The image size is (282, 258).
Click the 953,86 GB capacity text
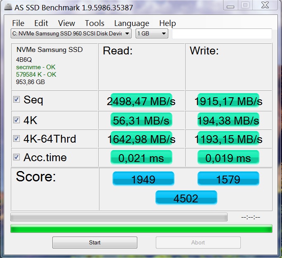tap(30, 82)
